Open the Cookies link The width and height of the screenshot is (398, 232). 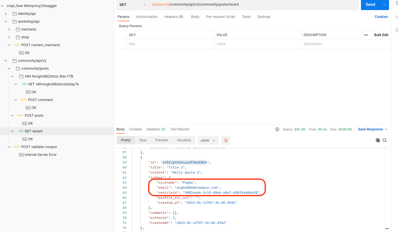(381, 17)
